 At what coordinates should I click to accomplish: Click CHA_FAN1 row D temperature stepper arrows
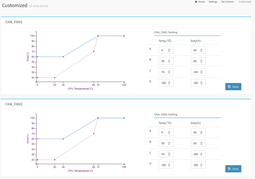(x=169, y=83)
